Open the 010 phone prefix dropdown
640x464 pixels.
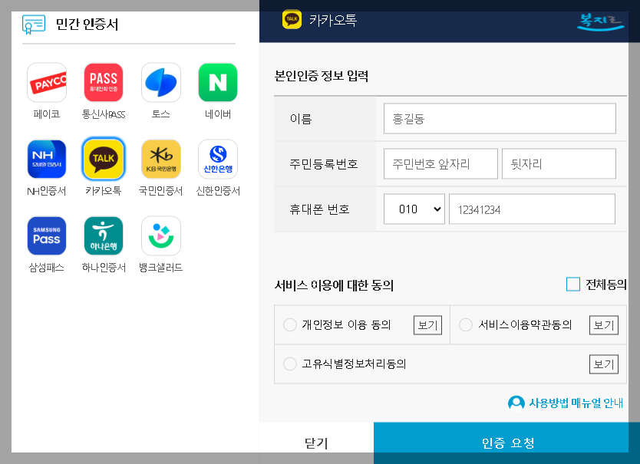[x=414, y=209]
